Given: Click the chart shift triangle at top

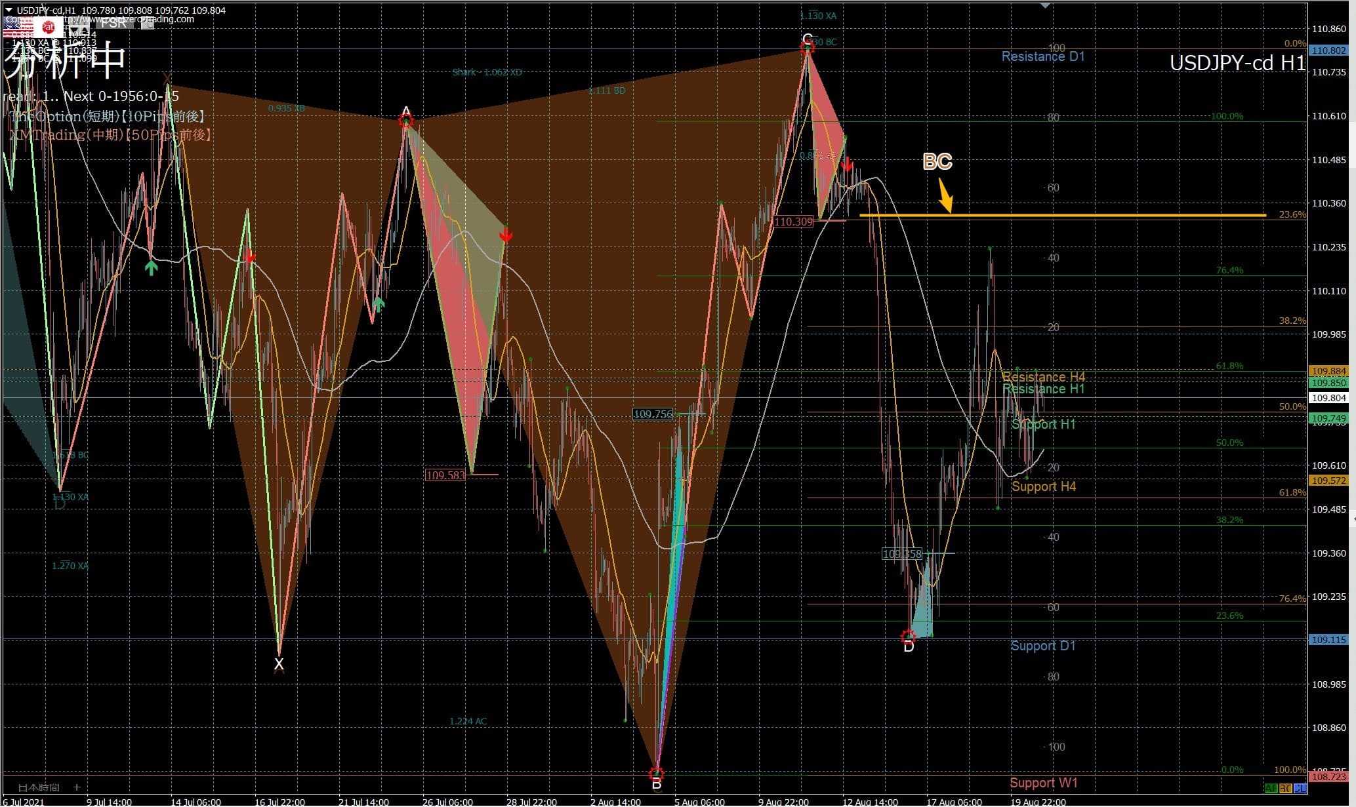Looking at the screenshot, I should click(x=1045, y=6).
